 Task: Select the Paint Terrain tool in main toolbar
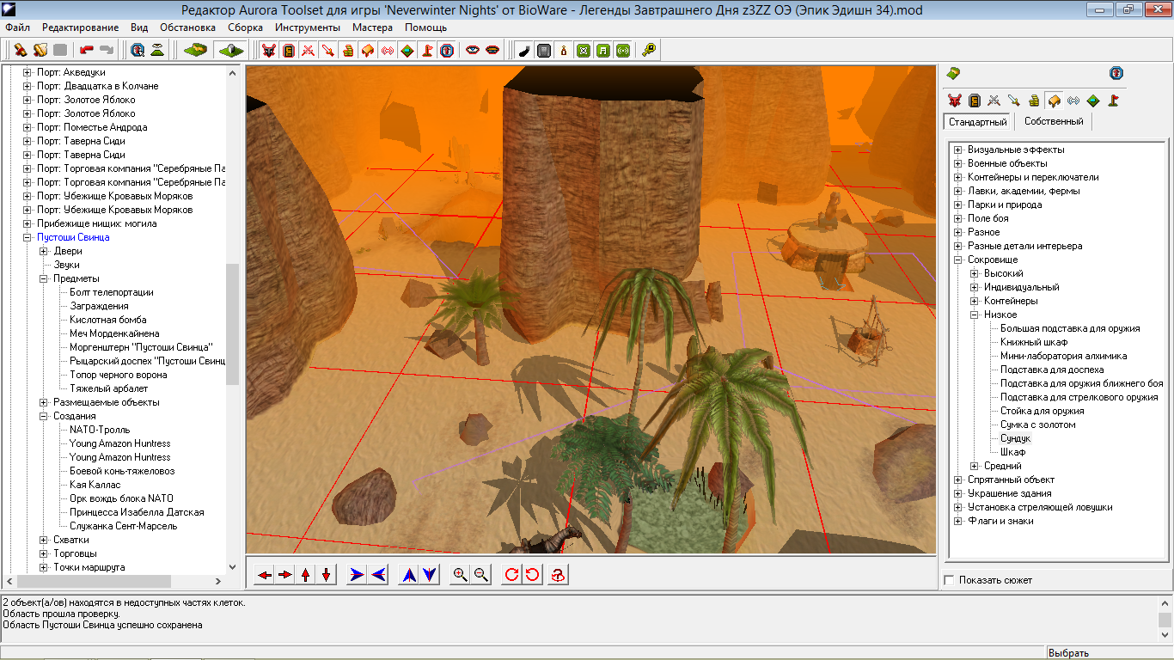click(196, 50)
